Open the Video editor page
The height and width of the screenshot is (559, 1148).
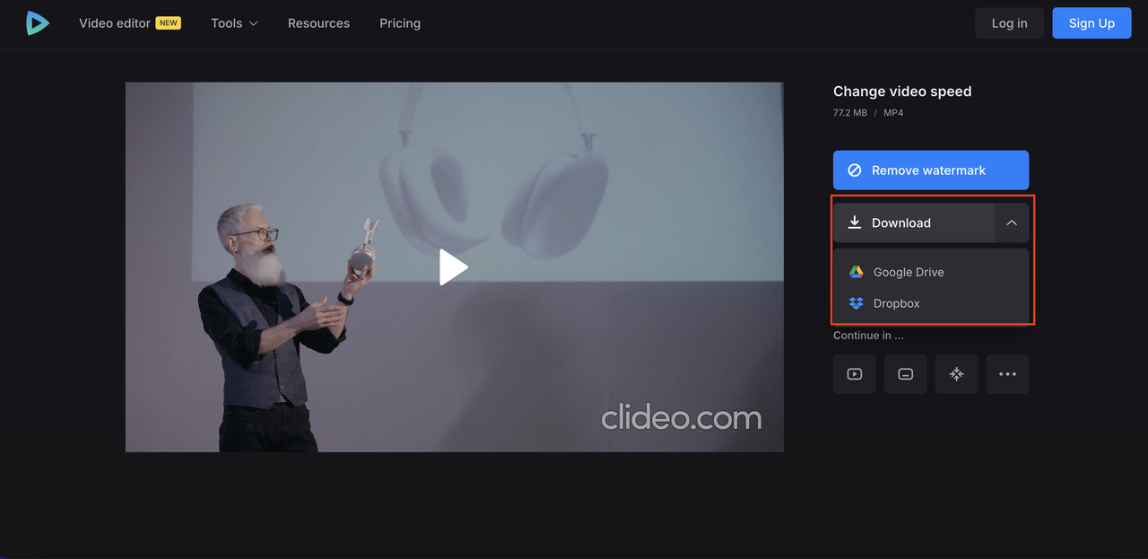click(x=115, y=23)
